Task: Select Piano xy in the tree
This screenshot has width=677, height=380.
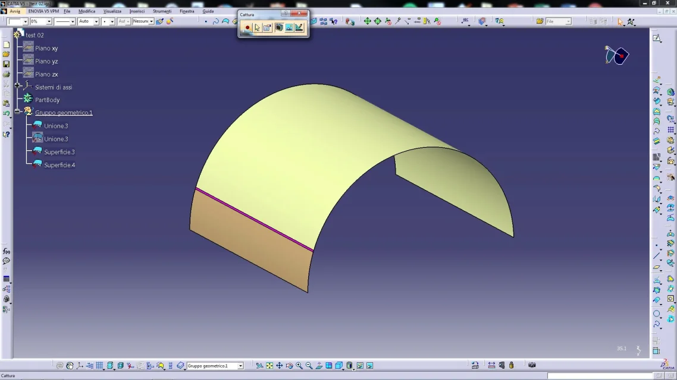Action: [46, 48]
